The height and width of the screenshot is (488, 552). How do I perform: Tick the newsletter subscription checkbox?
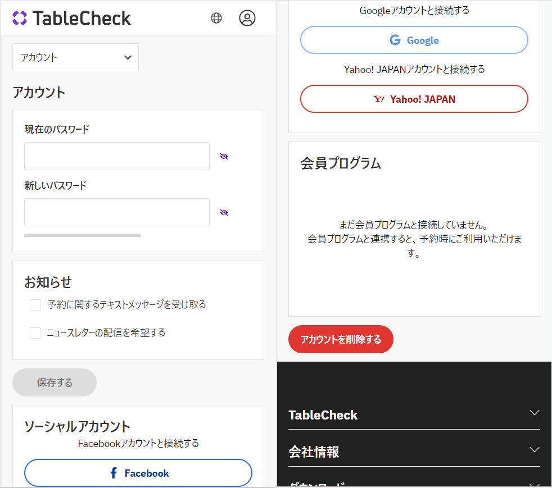click(35, 333)
